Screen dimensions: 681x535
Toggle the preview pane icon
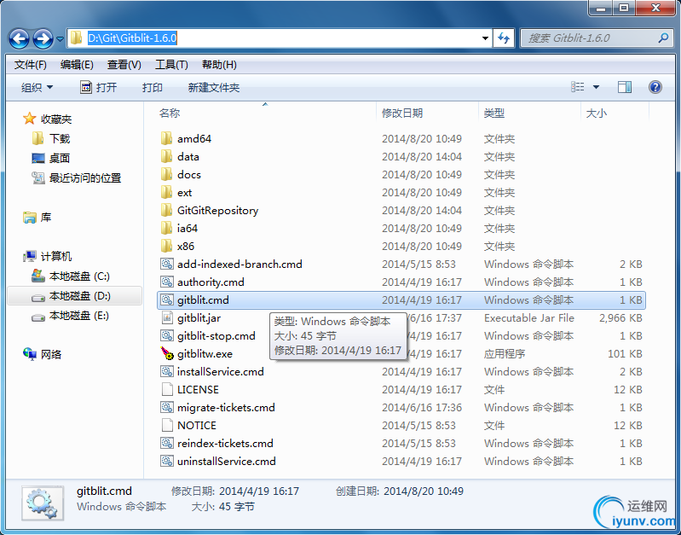click(625, 87)
